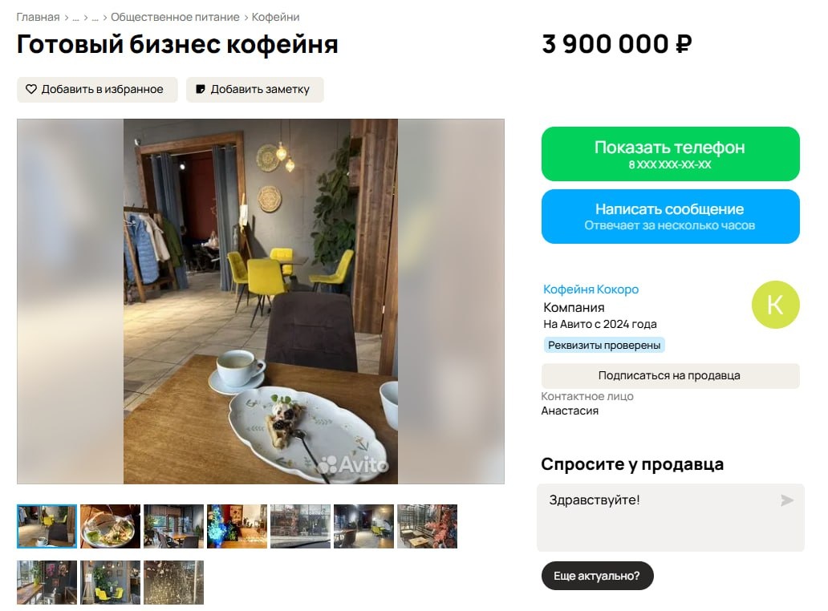Focus the Здравствуйте! message field
The width and height of the screenshot is (828, 611).
[x=670, y=518]
